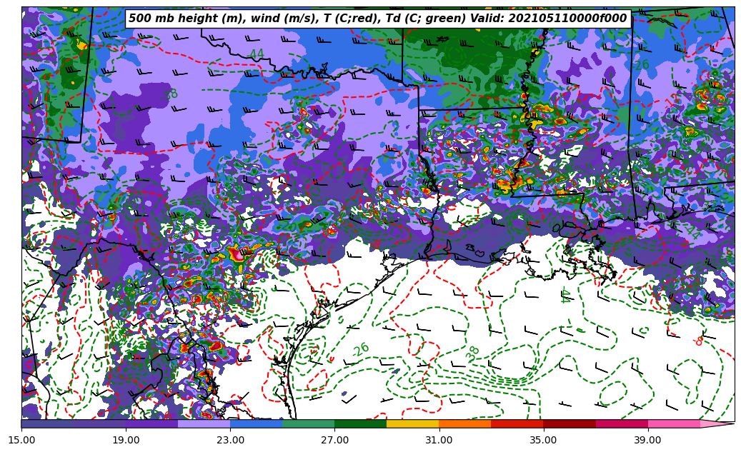741x452 pixels.
Task: Click the light purple colorbar segment before 23.00
Action: [x=204, y=423]
